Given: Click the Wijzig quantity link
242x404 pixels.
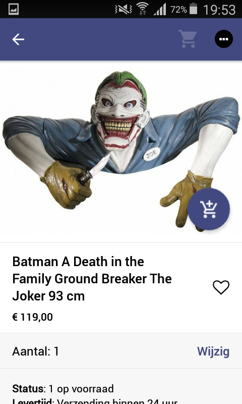Looking at the screenshot, I should (213, 351).
